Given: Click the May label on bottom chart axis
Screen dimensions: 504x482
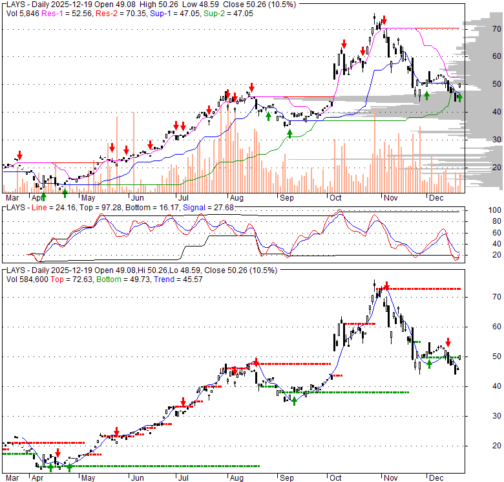Looking at the screenshot, I should [88, 478].
